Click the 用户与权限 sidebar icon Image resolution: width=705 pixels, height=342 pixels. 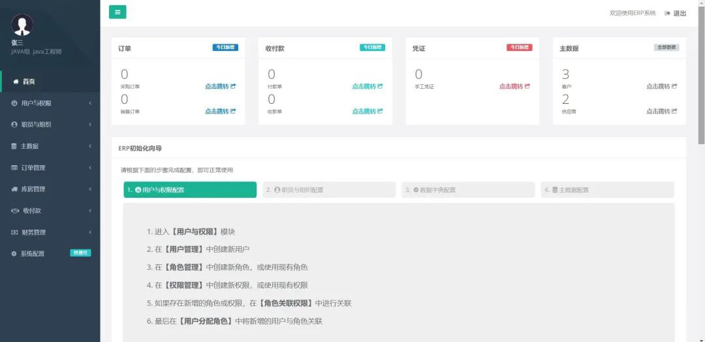(14, 103)
